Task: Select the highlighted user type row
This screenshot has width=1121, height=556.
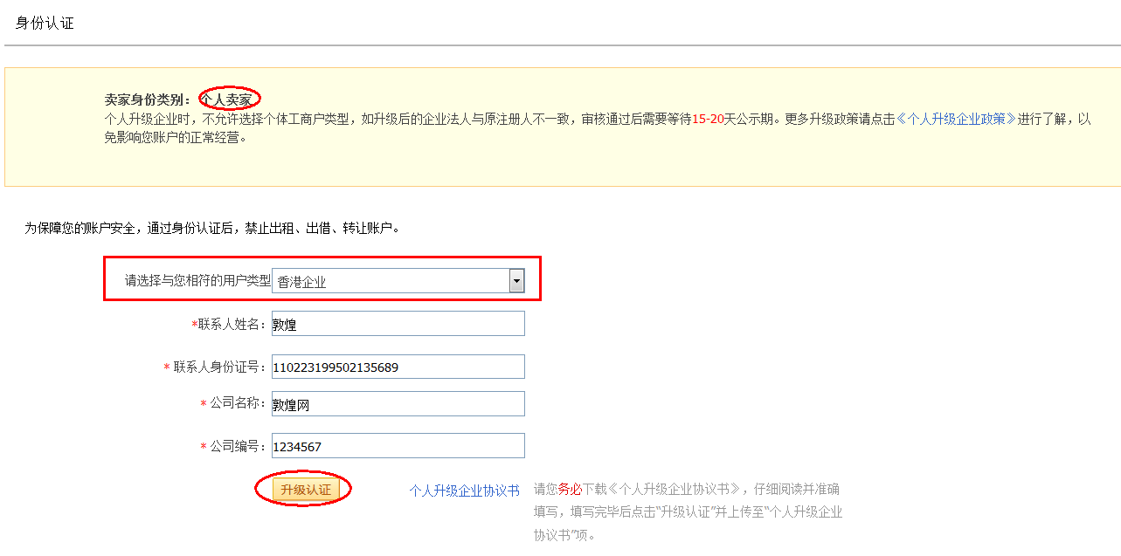Action: pyautogui.click(x=325, y=278)
